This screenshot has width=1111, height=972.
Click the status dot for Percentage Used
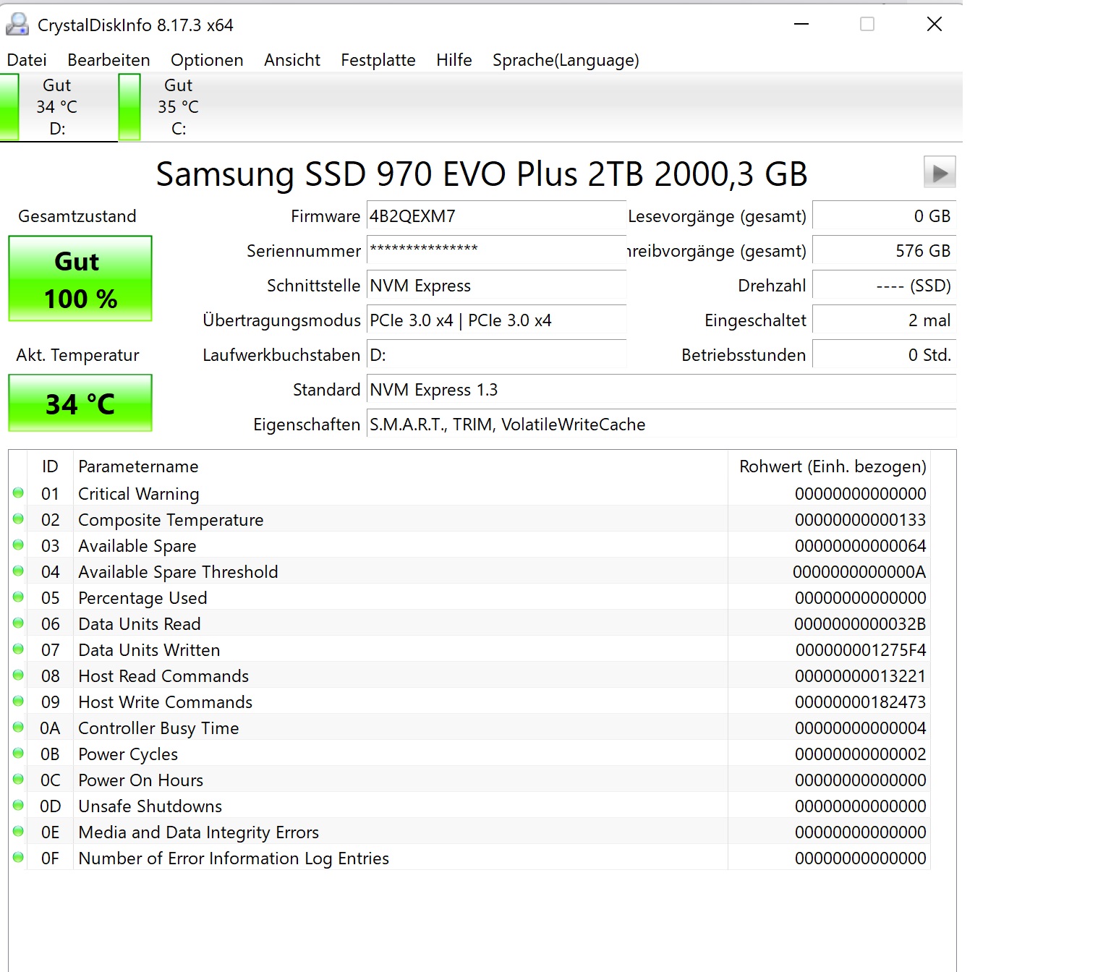[x=18, y=597]
